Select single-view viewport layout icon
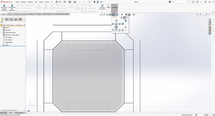The height and width of the screenshot is (116, 215). [113, 30]
